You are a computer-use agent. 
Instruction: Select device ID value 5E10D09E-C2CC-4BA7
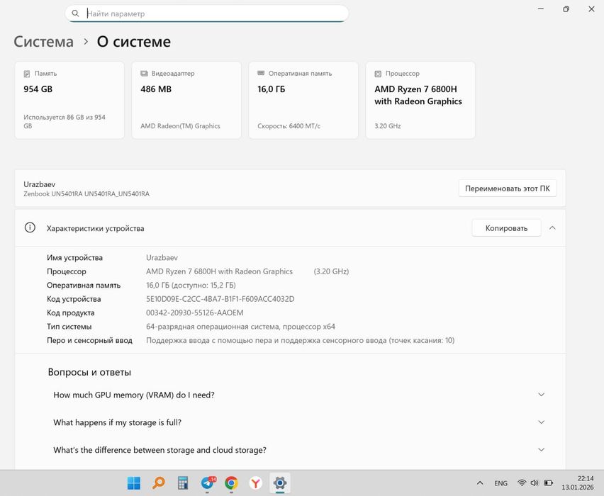pos(220,299)
